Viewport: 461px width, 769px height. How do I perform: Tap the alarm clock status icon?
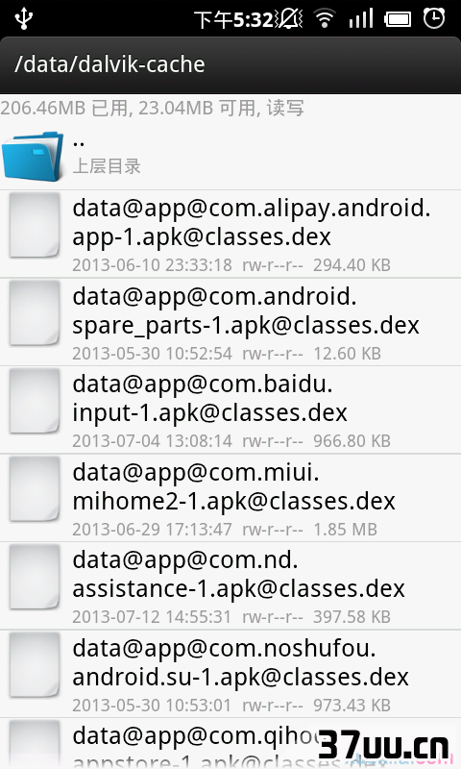[434, 18]
